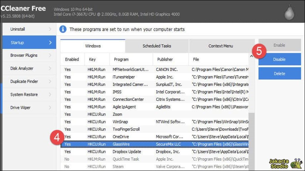
Task: Click the Enable button
Action: pos(279,45)
